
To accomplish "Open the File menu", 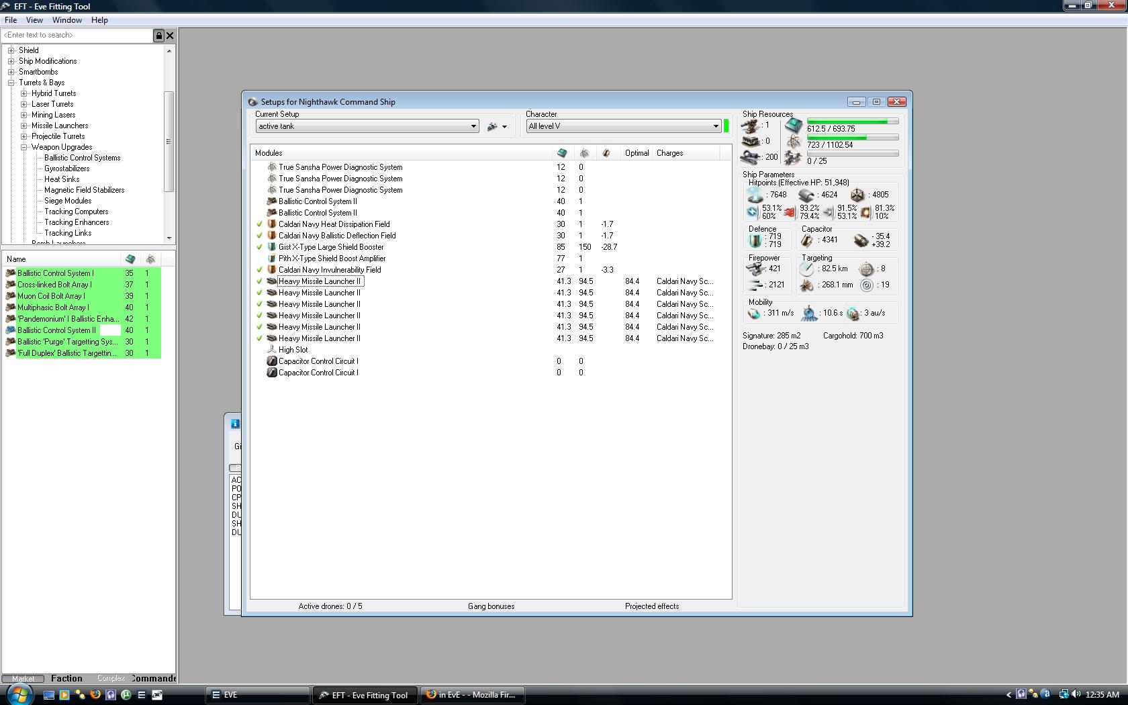I will 11,20.
